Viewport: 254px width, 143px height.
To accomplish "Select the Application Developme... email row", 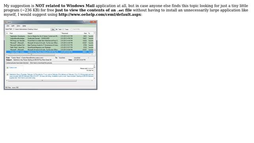I will (x=50, y=36).
